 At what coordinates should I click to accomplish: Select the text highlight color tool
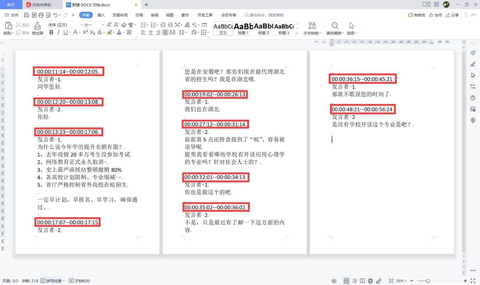tap(109, 32)
